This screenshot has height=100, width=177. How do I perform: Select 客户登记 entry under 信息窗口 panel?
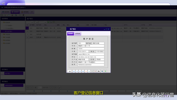(14, 73)
